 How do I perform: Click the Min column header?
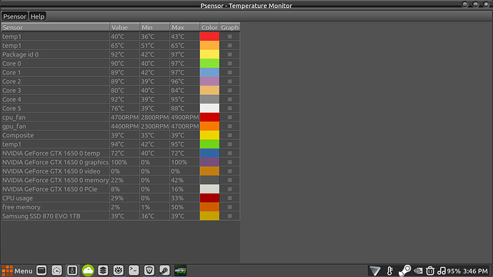pyautogui.click(x=155, y=27)
